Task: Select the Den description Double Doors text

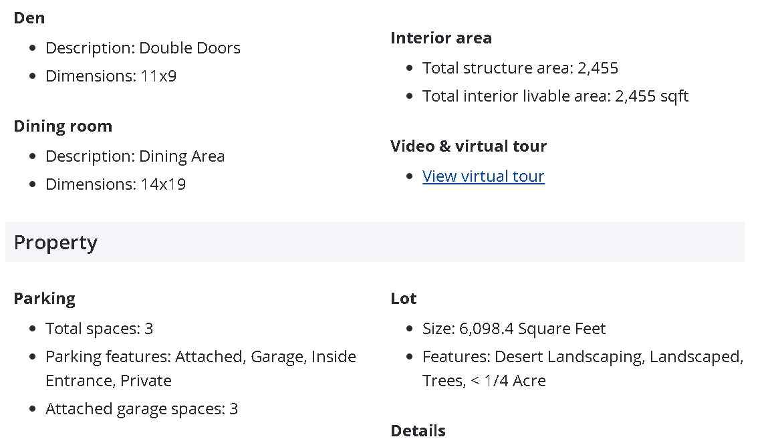Action: click(142, 48)
